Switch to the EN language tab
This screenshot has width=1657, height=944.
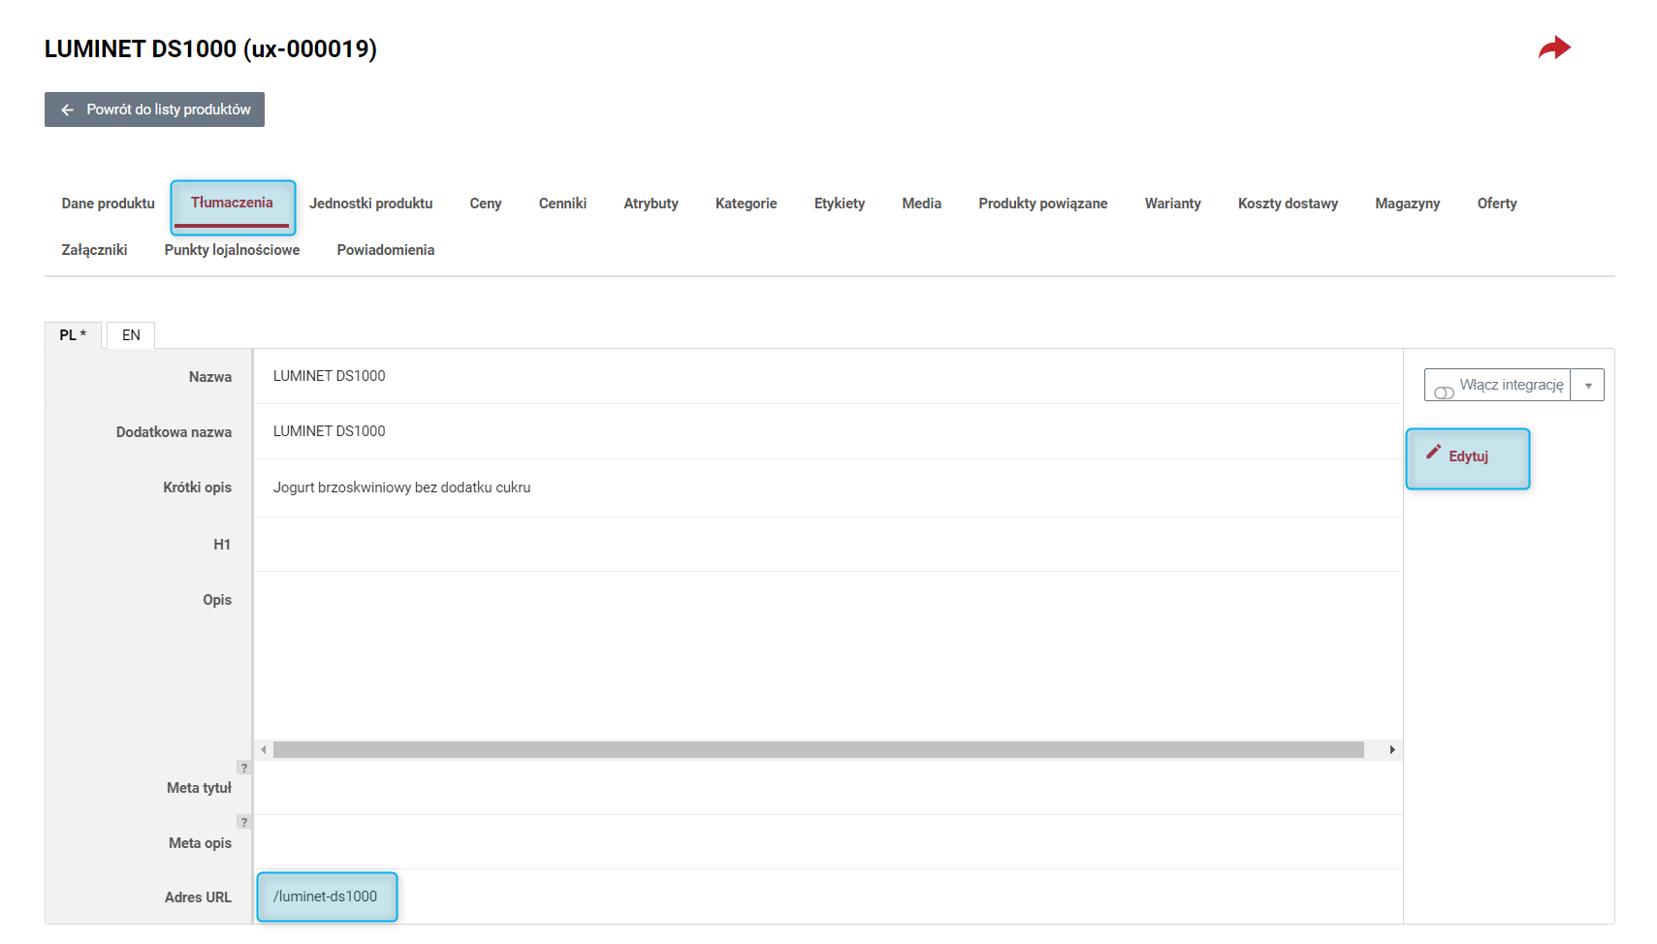point(131,335)
